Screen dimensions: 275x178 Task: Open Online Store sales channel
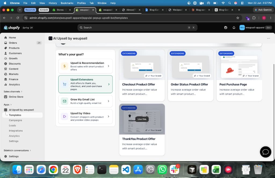(x=16, y=97)
